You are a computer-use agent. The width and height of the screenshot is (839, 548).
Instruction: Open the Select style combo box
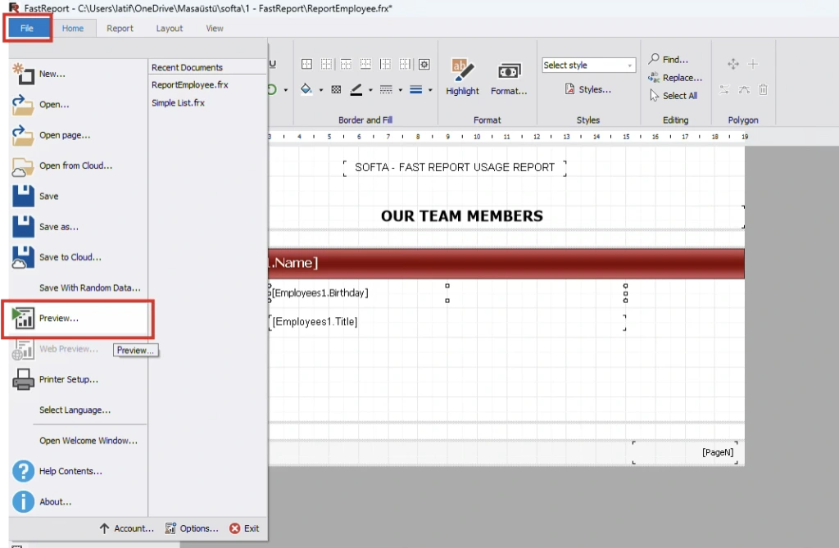[587, 64]
